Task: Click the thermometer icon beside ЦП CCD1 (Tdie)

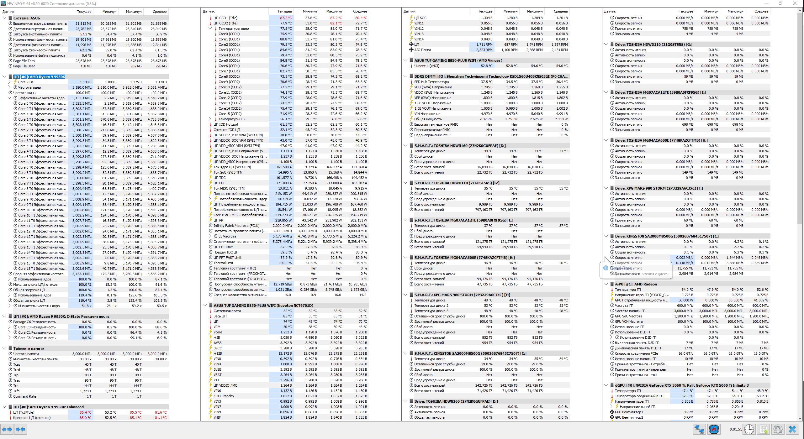Action: coord(211,18)
